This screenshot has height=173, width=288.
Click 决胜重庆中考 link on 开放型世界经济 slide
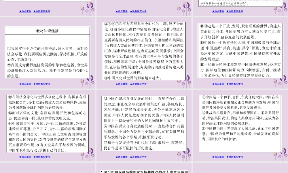(x=234, y=12)
